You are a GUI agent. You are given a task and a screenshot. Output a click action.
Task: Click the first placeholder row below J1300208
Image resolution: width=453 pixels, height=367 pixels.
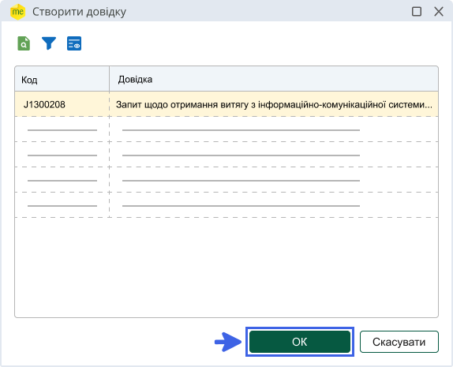[226, 129]
